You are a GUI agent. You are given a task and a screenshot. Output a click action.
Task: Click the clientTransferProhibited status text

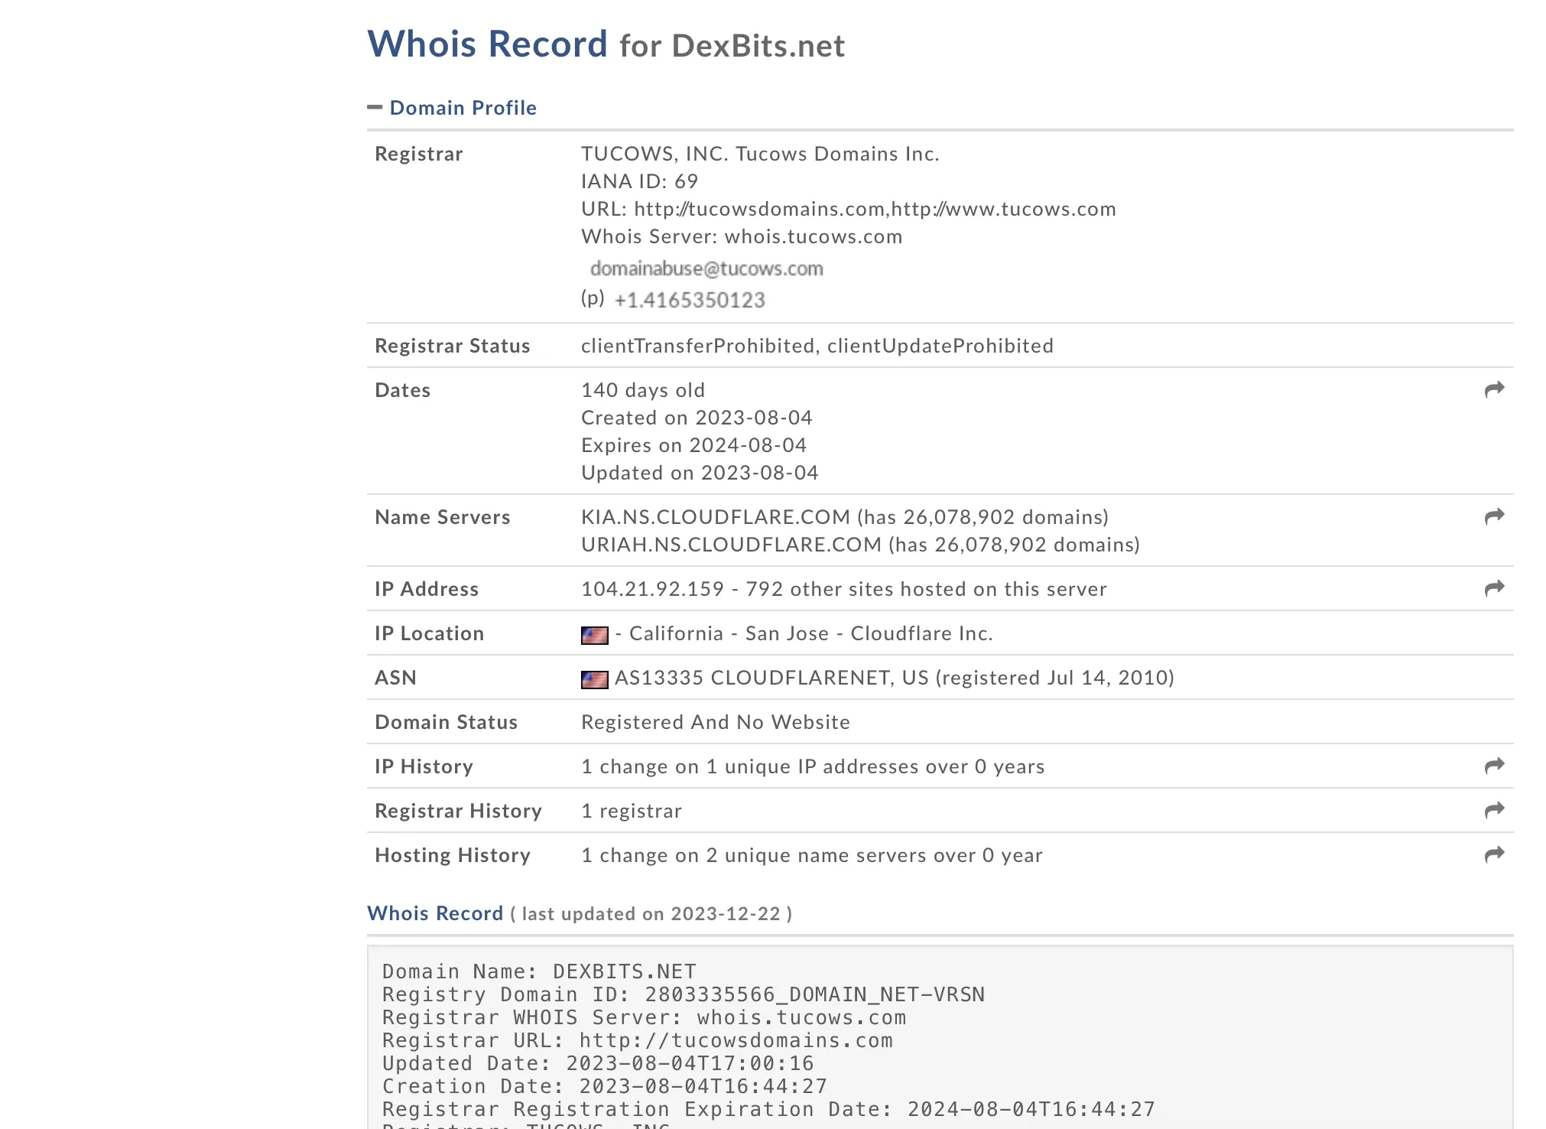(x=697, y=346)
